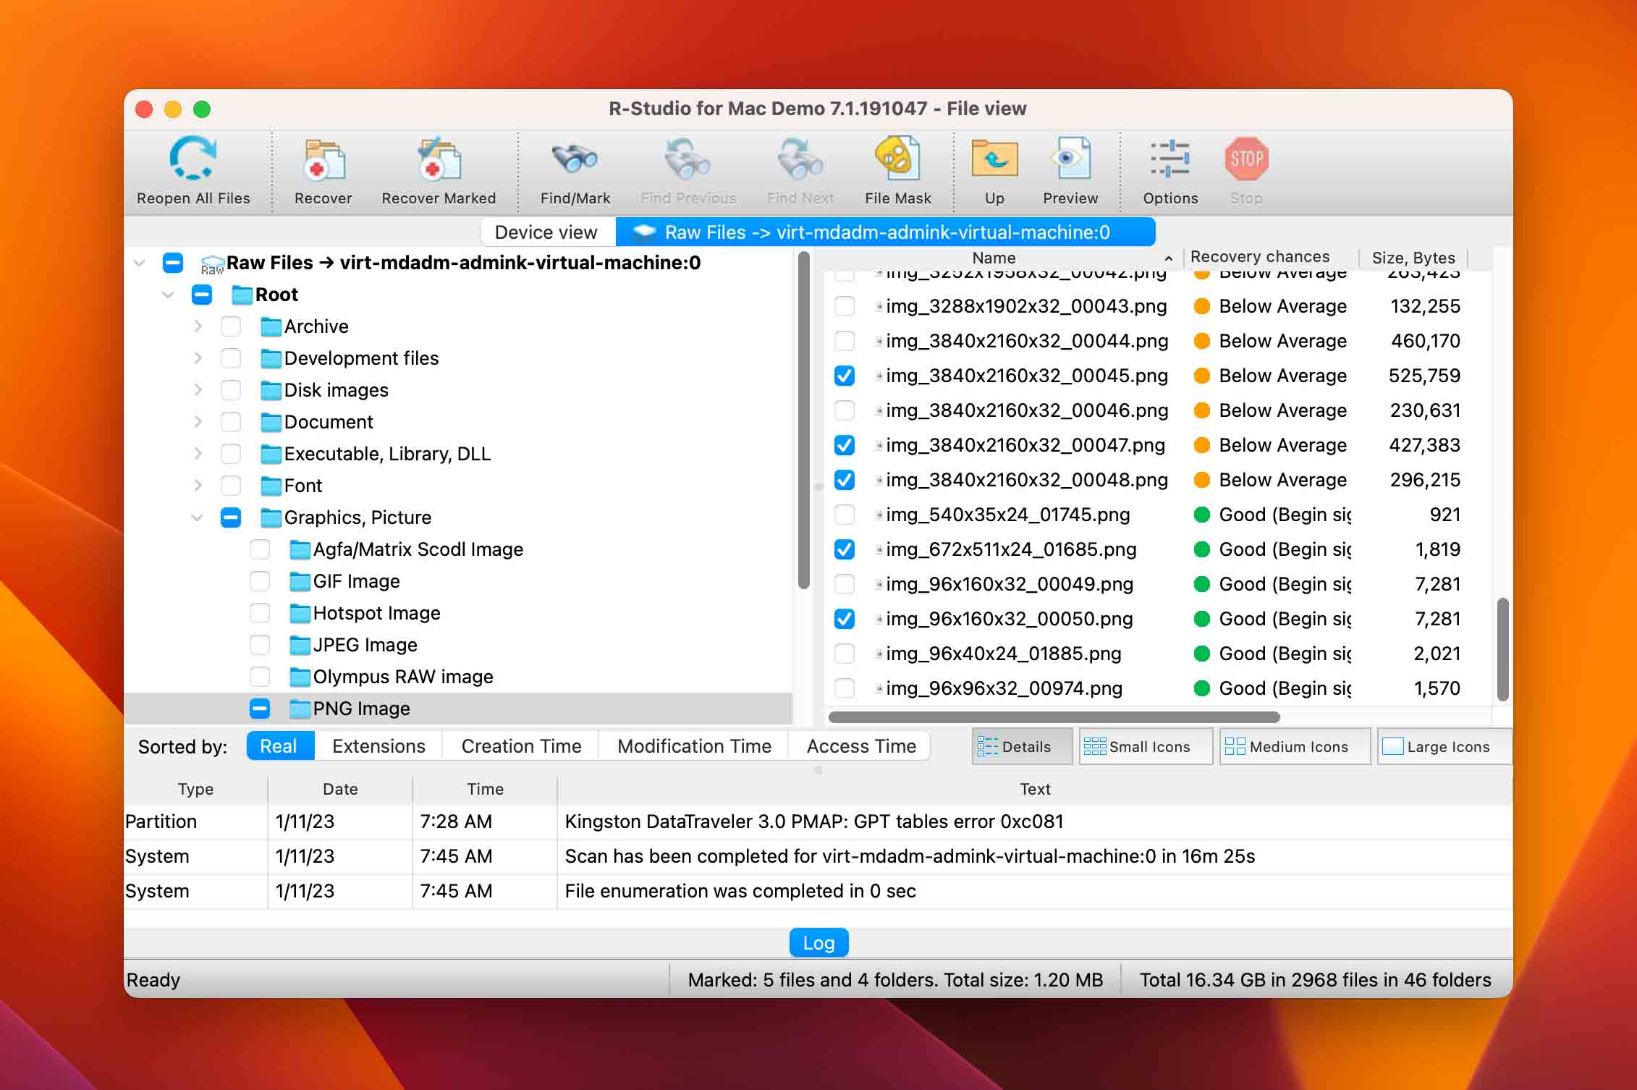Screen dimensions: 1637x1090
Task: Sort by Creation Time
Action: point(521,746)
